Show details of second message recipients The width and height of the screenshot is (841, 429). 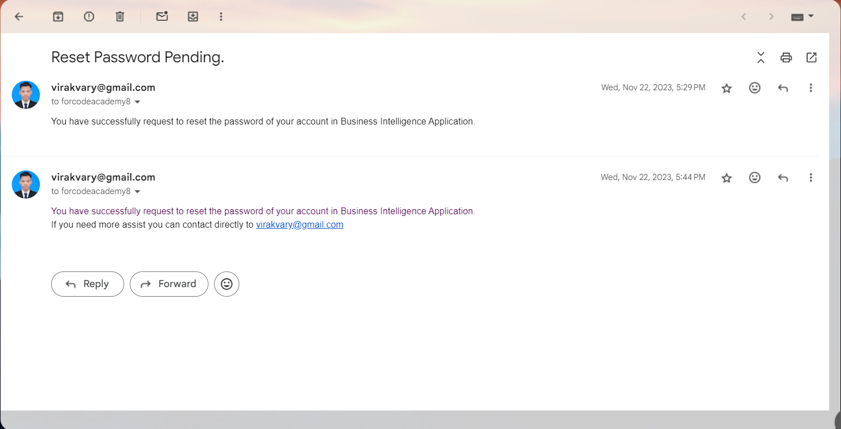pyautogui.click(x=137, y=192)
